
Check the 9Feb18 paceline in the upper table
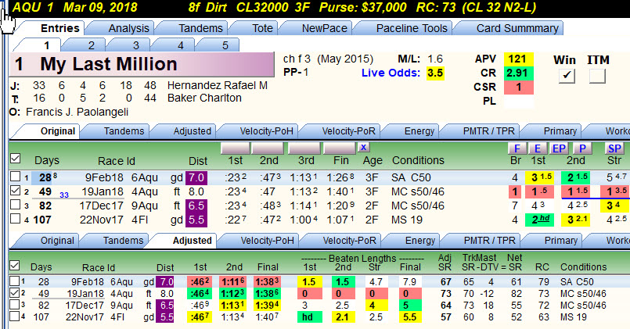pos(16,176)
